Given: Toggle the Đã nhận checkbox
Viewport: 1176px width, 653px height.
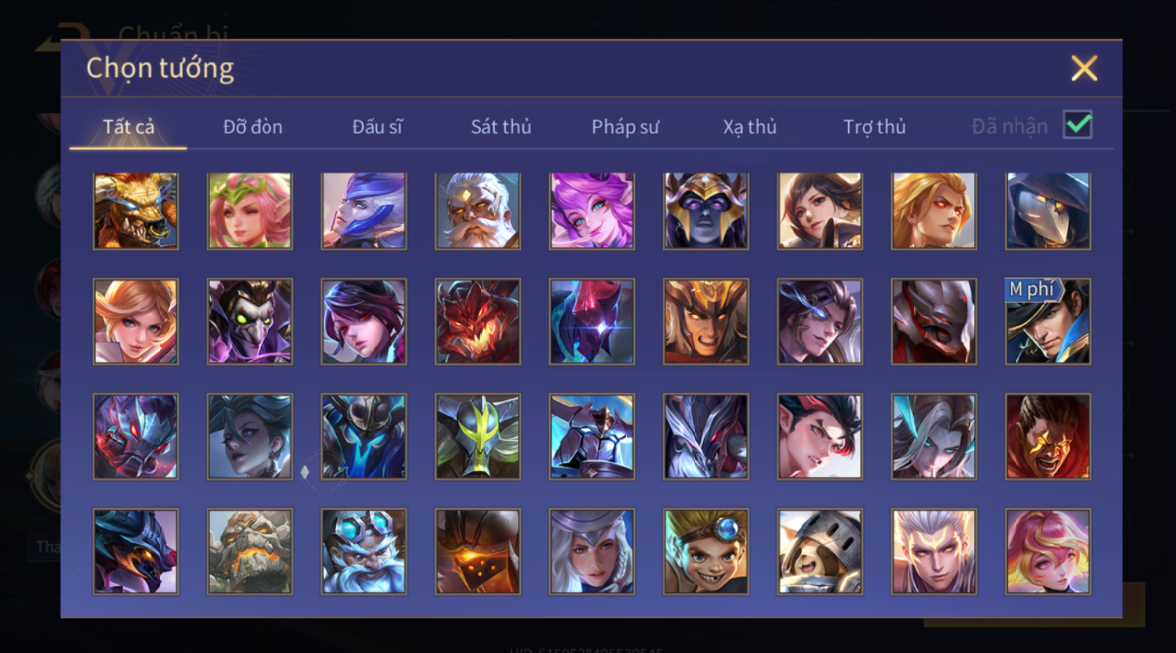Looking at the screenshot, I should pos(1078,125).
